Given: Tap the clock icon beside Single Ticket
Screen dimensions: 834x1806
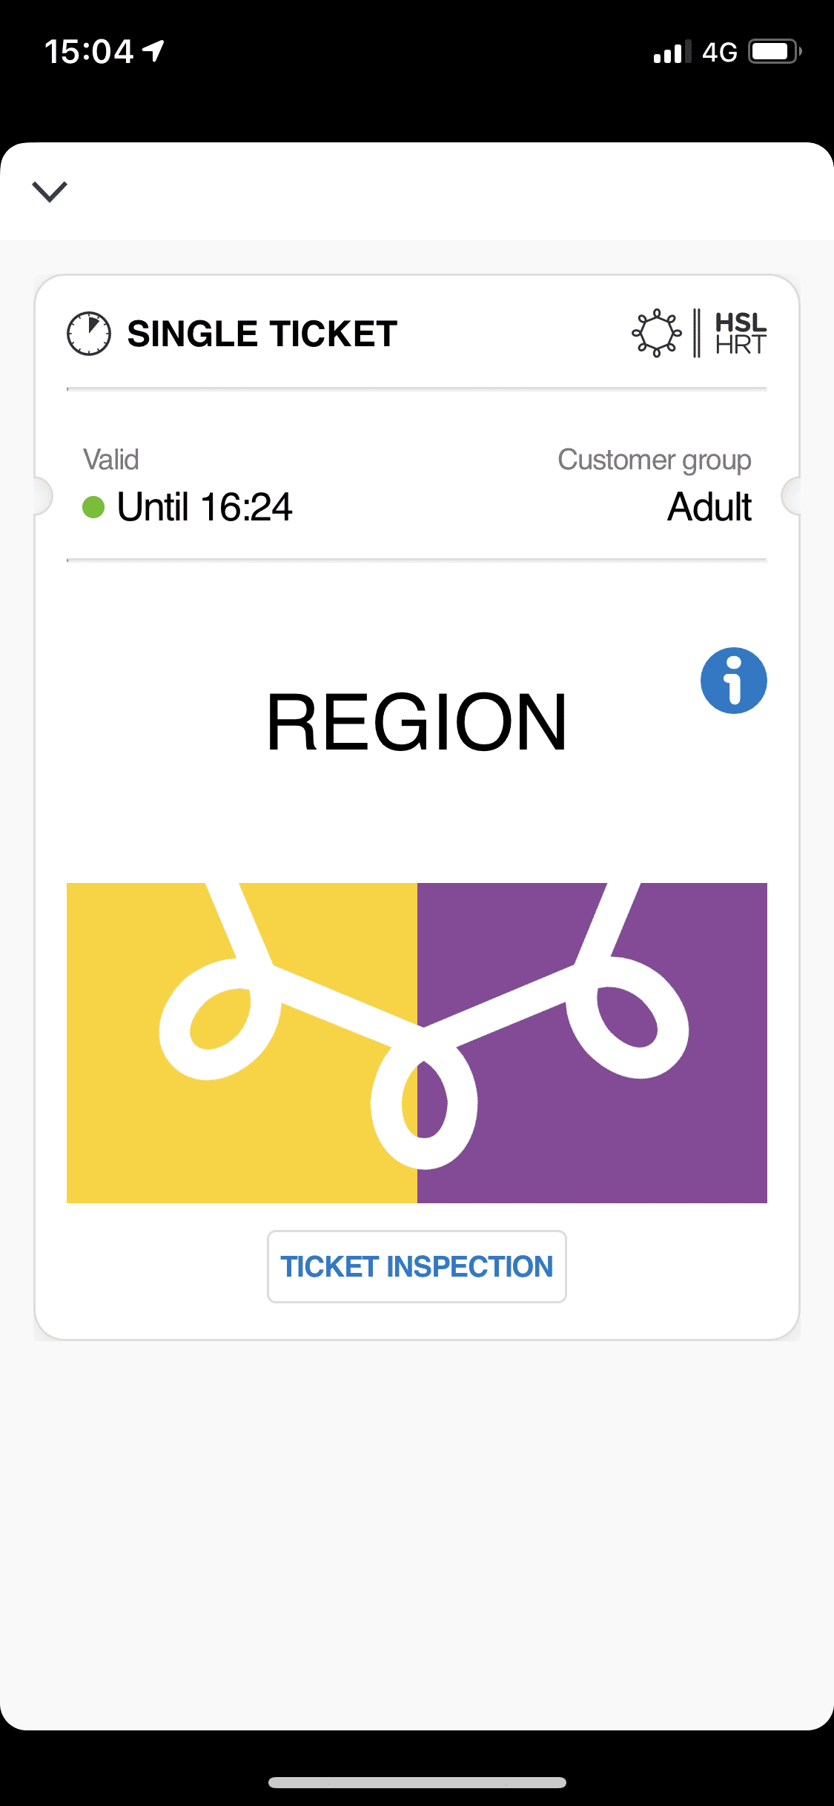Looking at the screenshot, I should (x=89, y=334).
